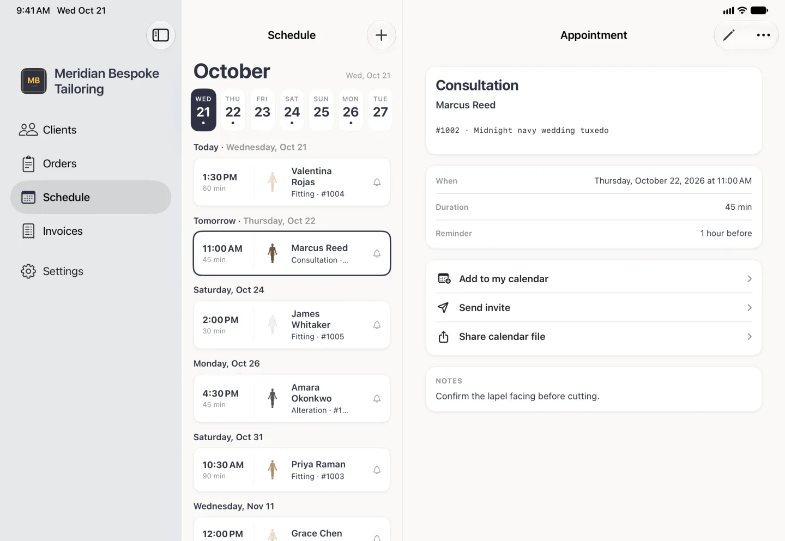Open James Whitaker 2:00 PM fitting

pos(292,325)
